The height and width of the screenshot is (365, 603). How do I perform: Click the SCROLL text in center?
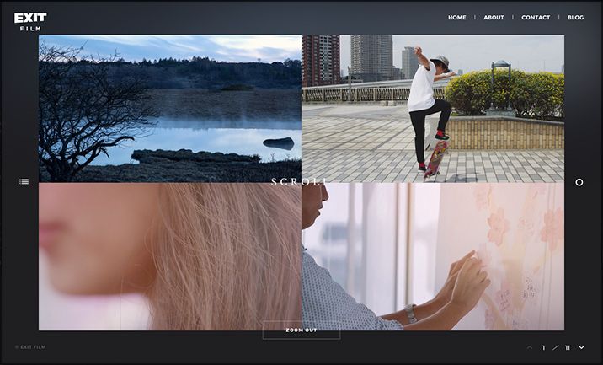click(301, 182)
